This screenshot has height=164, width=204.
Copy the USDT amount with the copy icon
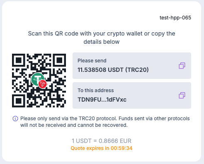182,66
